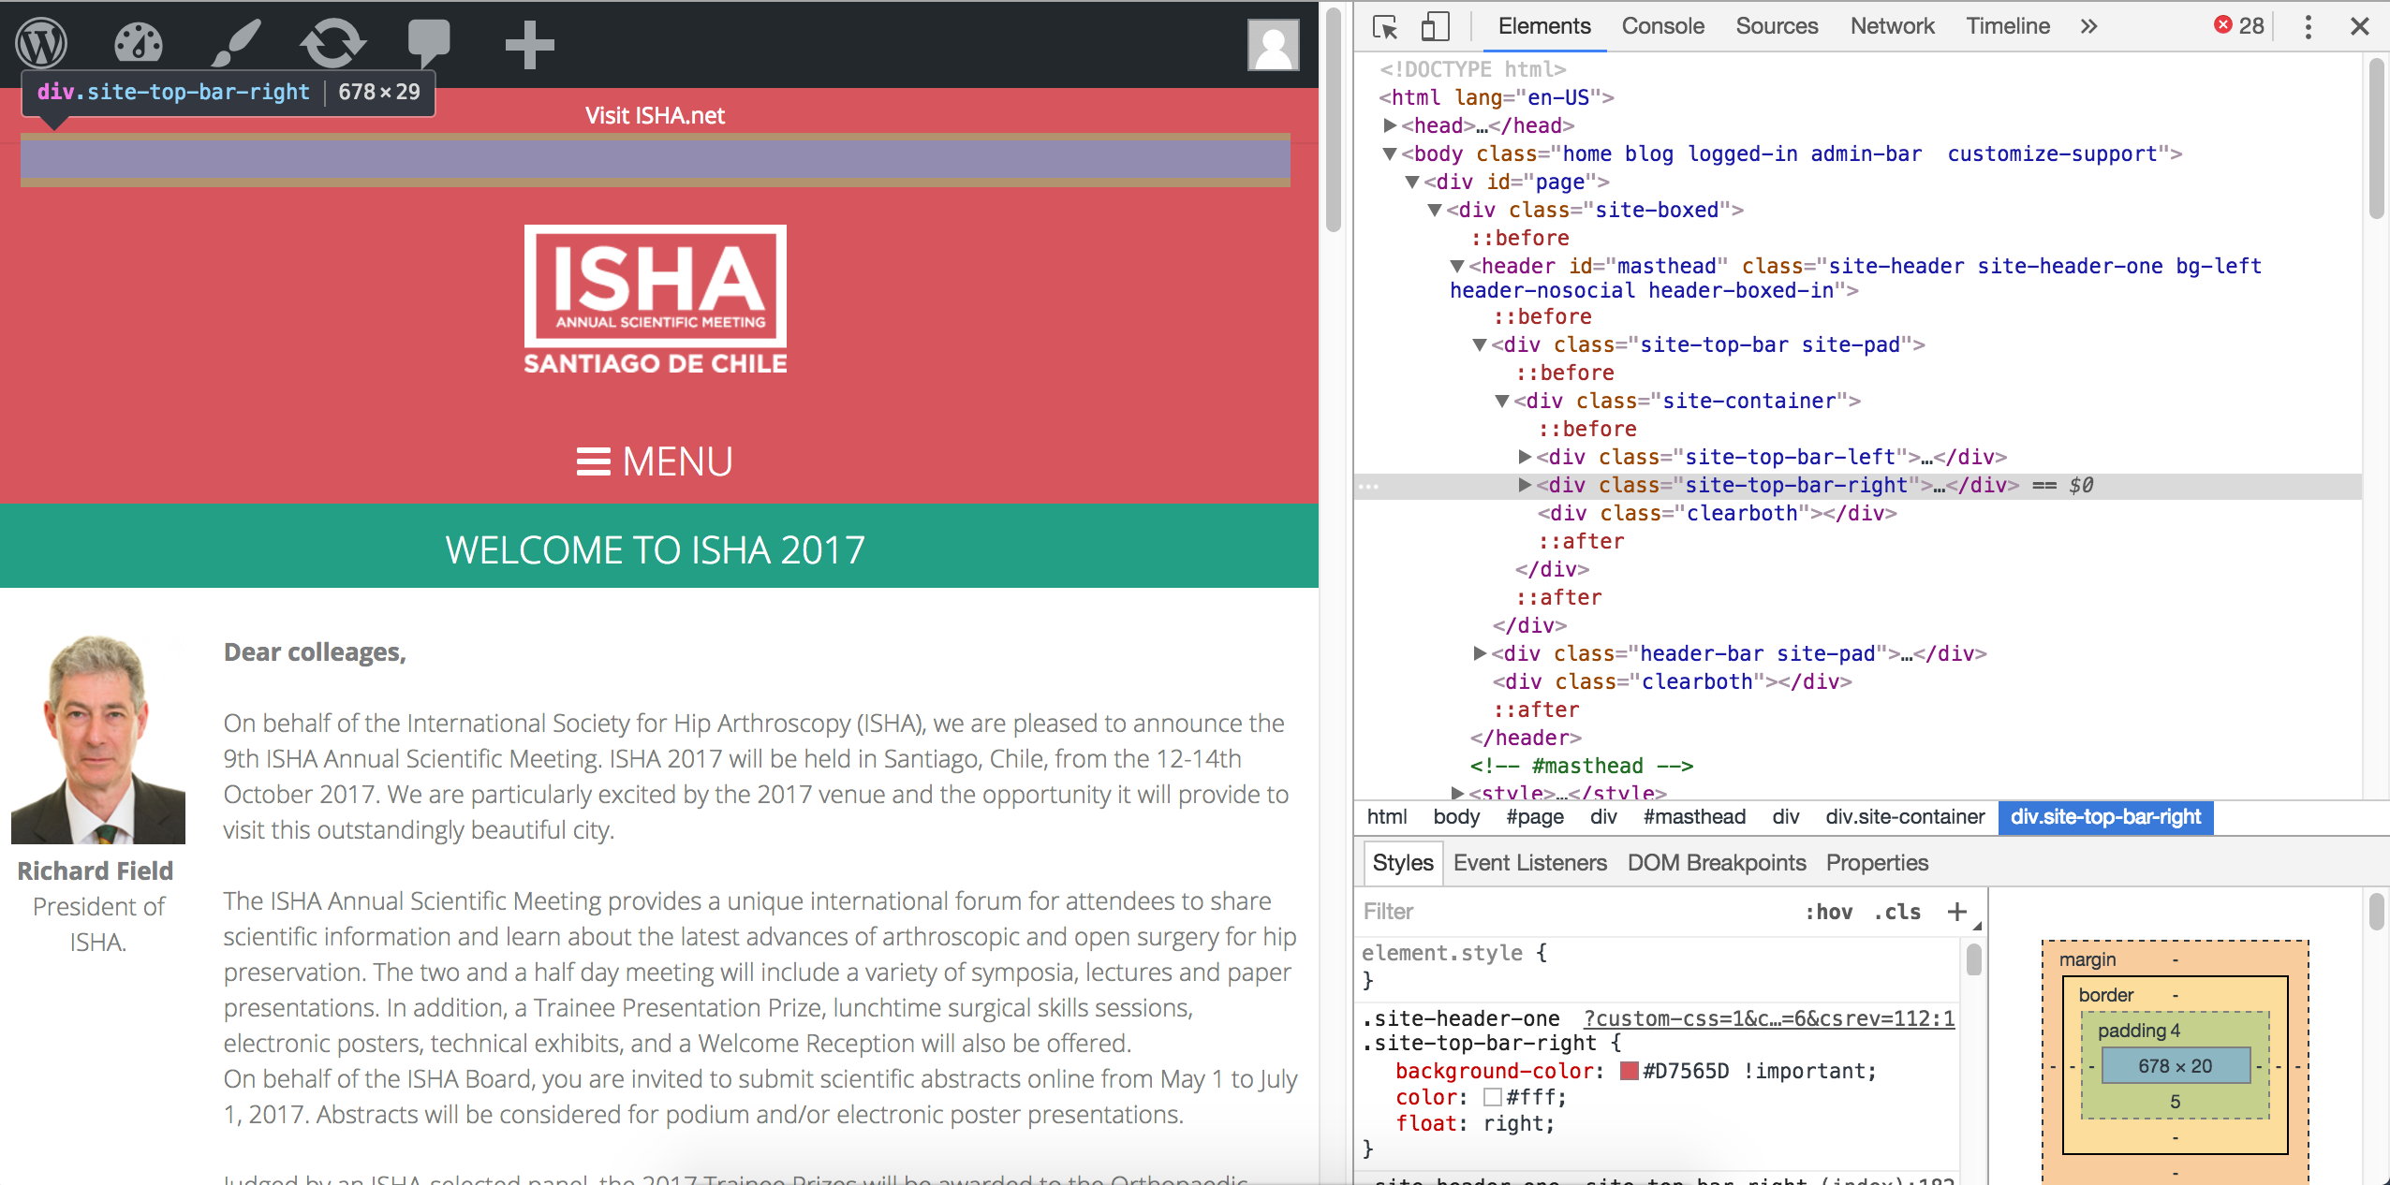Image resolution: width=2390 pixels, height=1185 pixels.
Task: Switch to the Elements tab
Action: 1544,26
